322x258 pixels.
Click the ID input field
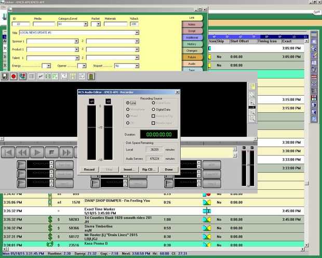coord(21,24)
